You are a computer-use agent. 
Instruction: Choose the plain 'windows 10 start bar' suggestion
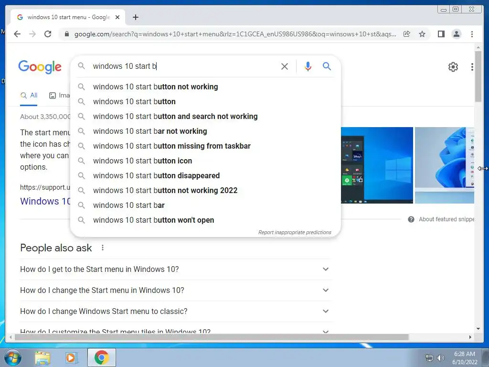coord(205,205)
